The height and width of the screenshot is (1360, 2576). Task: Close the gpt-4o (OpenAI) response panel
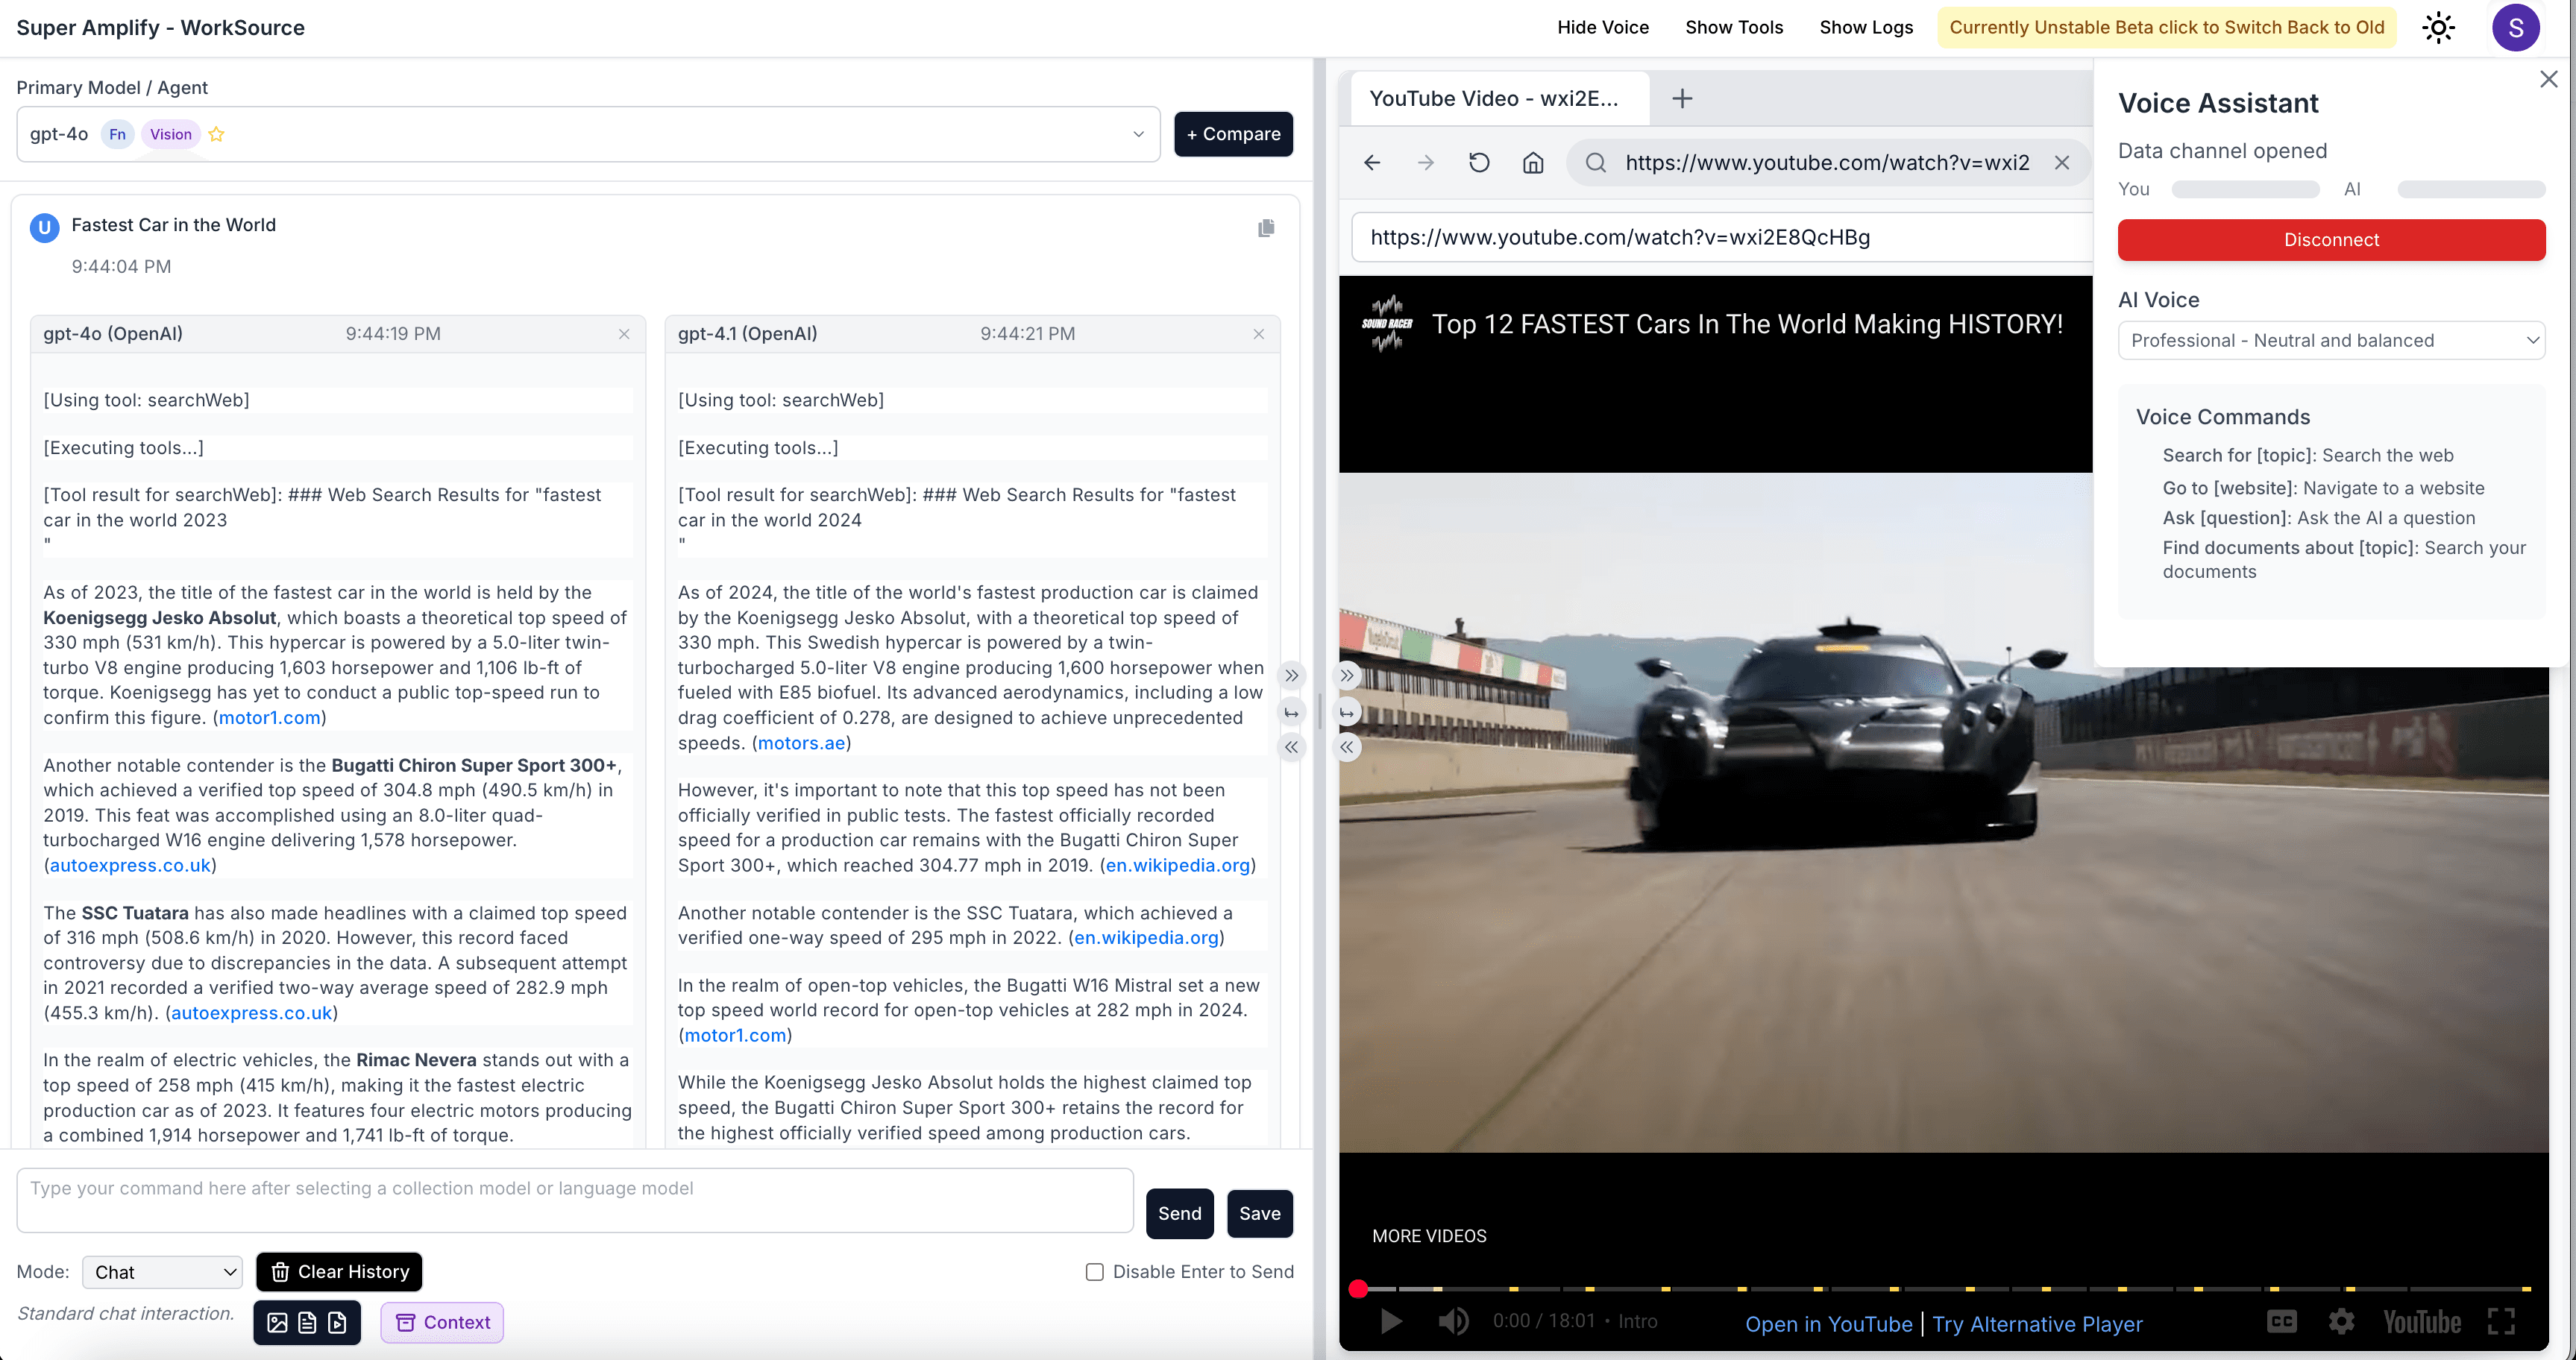[x=624, y=334]
